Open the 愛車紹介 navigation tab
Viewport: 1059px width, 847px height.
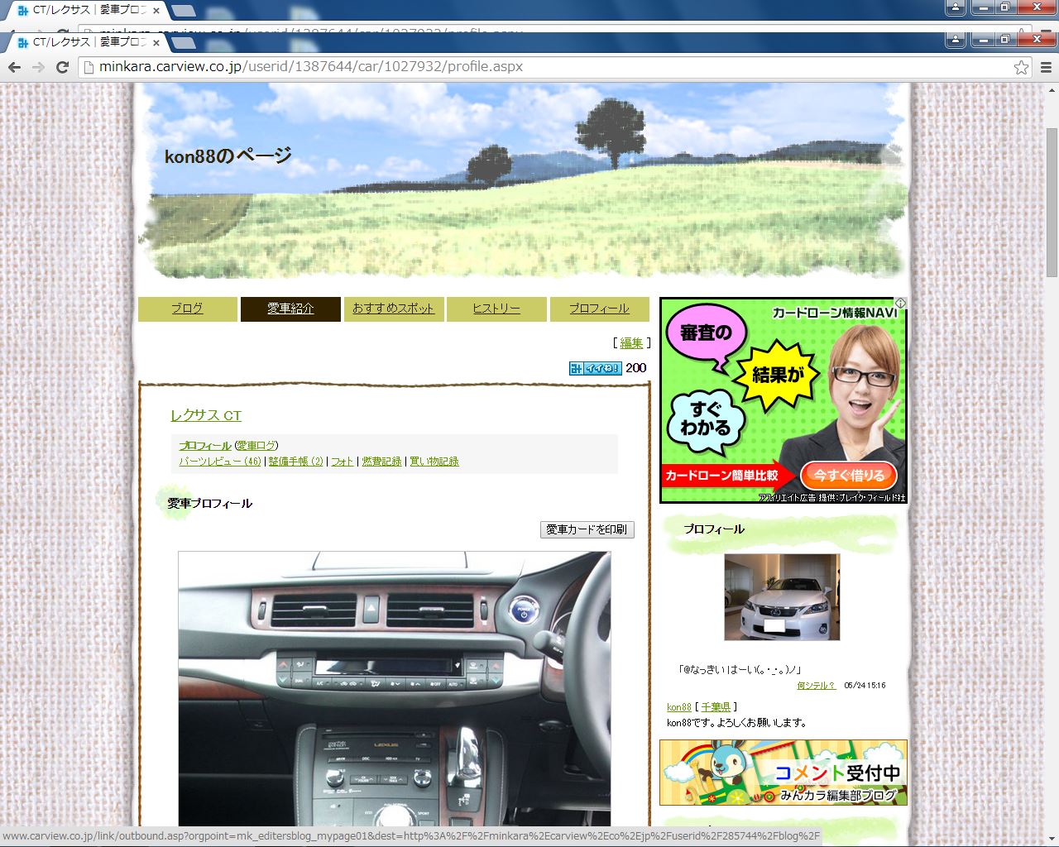pos(290,309)
